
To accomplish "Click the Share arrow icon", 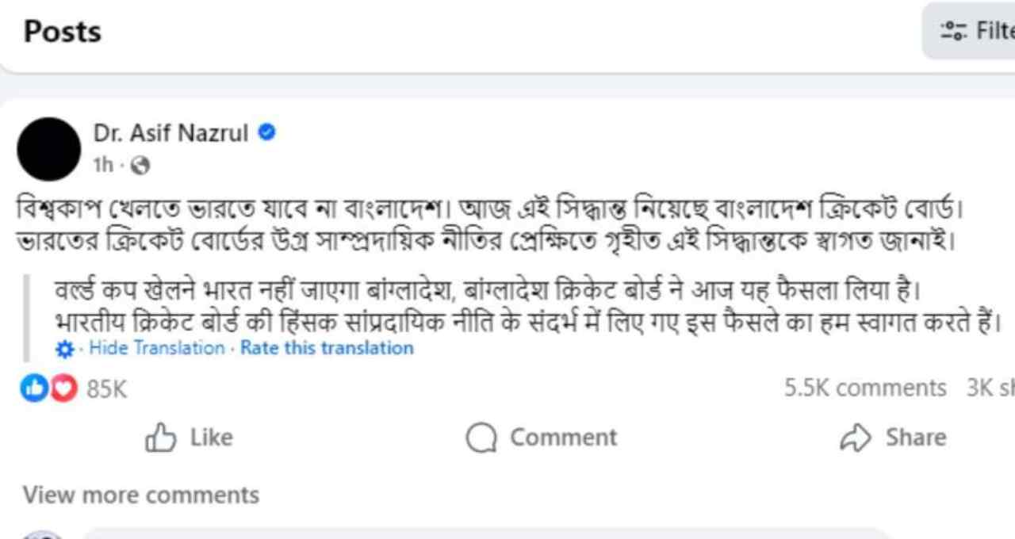I will coord(856,438).
